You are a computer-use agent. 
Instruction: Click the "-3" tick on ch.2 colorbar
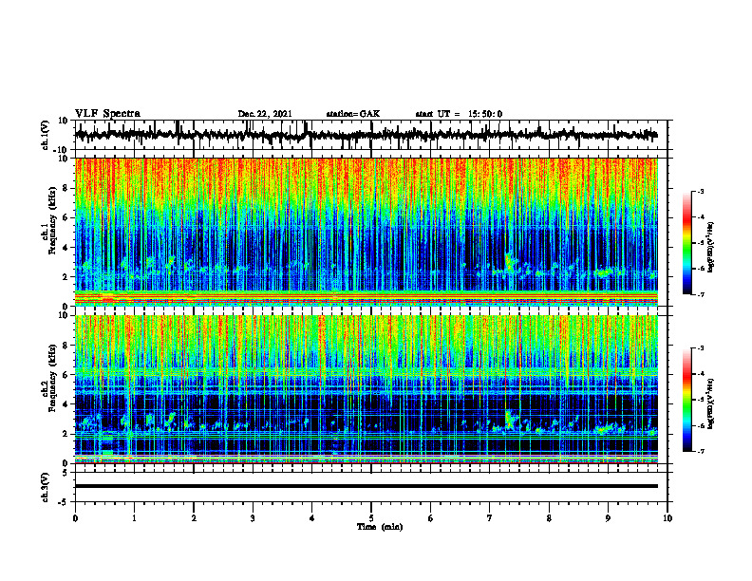701,348
